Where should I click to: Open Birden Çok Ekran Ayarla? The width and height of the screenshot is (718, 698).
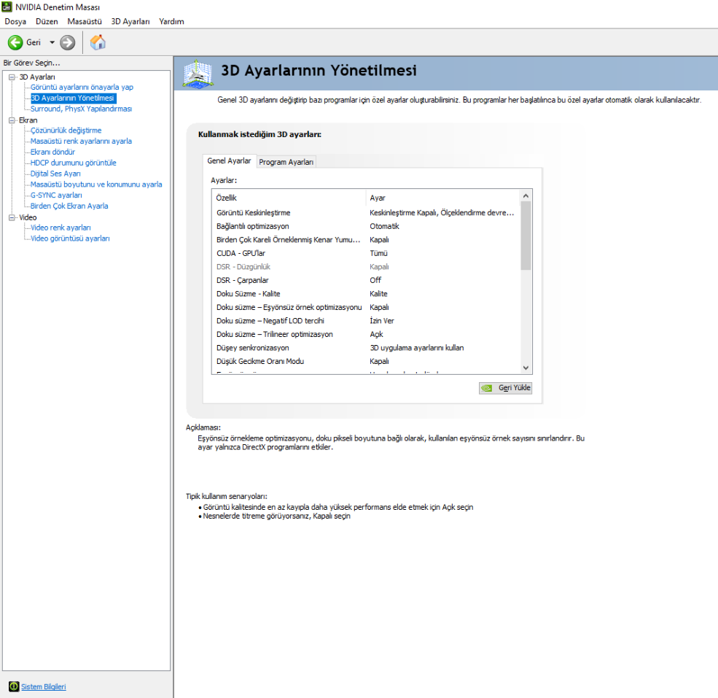(x=69, y=206)
